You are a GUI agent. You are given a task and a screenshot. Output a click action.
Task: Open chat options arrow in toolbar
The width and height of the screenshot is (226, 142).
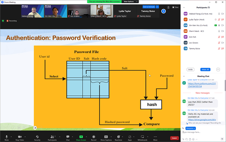point(73,137)
